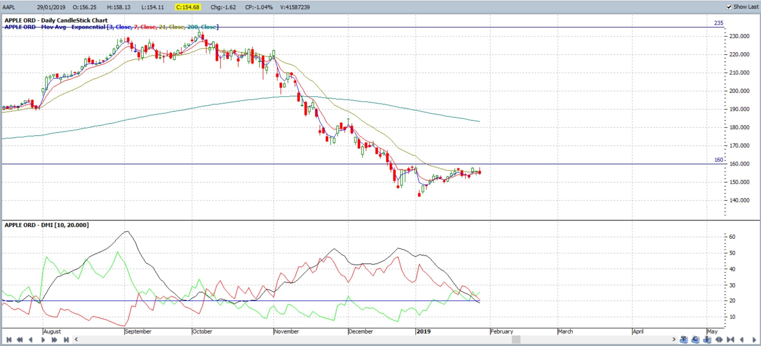Click the 235 horizontal line label
Screen dimensions: 761x346
pyautogui.click(x=718, y=23)
